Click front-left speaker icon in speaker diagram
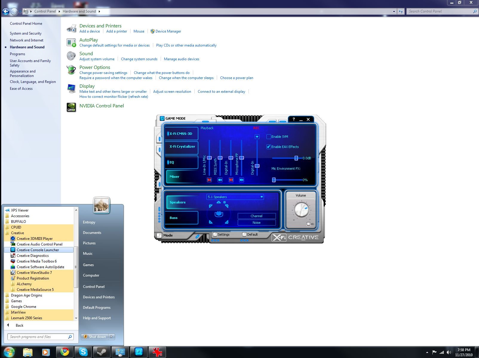 coord(211,206)
